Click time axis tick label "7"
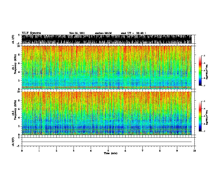The image size is (219, 169). (x=143, y=151)
